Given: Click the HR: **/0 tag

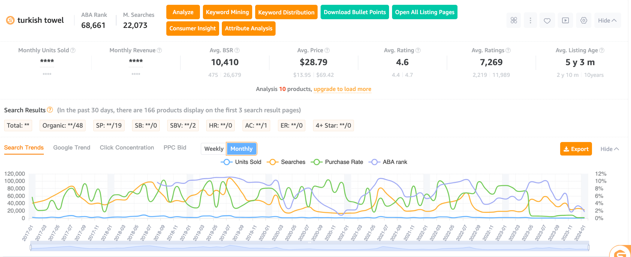Looking at the screenshot, I should coord(221,125).
